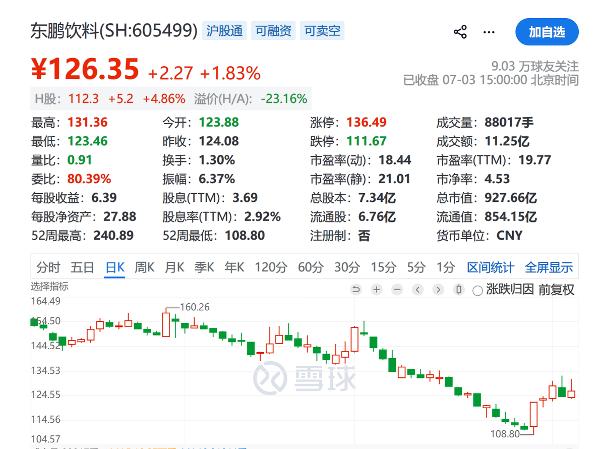Toggle the 涨跌归因 radio button

(477, 291)
